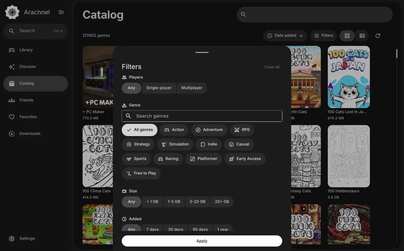
Task: Select the Simulation genre chip
Action: click(x=175, y=144)
